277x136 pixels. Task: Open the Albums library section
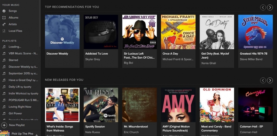13,18
